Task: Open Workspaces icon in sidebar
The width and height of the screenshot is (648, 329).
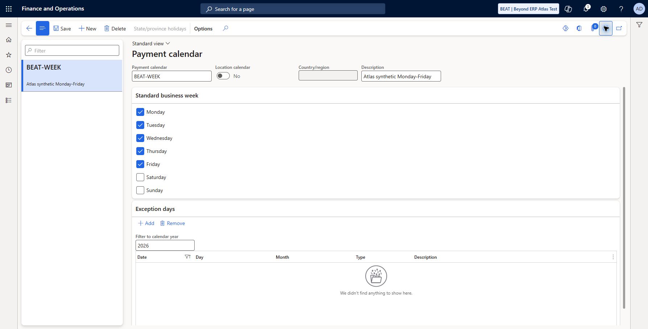Action: (9, 85)
